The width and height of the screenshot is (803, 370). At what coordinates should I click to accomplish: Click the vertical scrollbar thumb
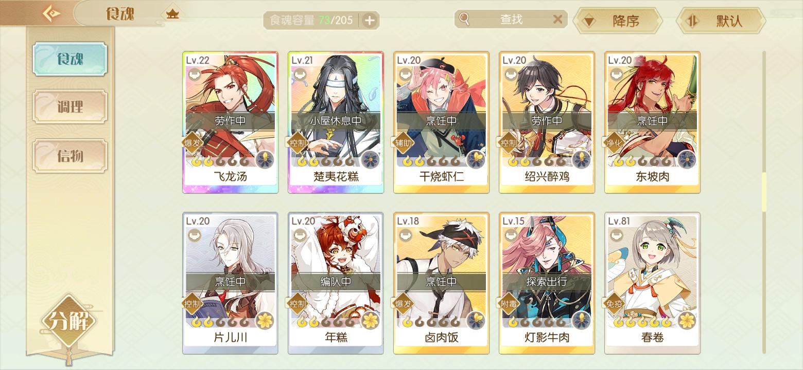(x=764, y=192)
